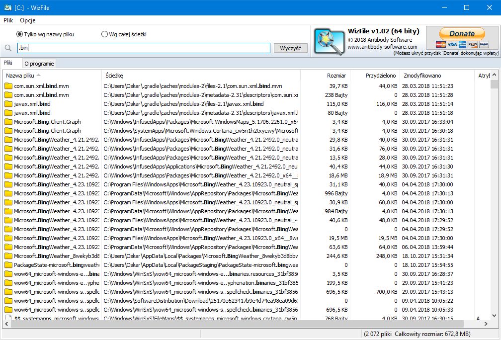Click vertical scrollbar up arrow
This screenshot has width=501, height=340.
pos(494,75)
